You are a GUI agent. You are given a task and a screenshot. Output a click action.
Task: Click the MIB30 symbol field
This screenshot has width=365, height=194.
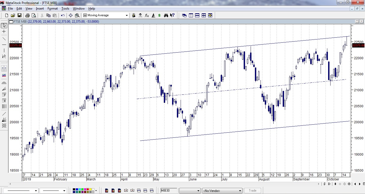(169, 191)
